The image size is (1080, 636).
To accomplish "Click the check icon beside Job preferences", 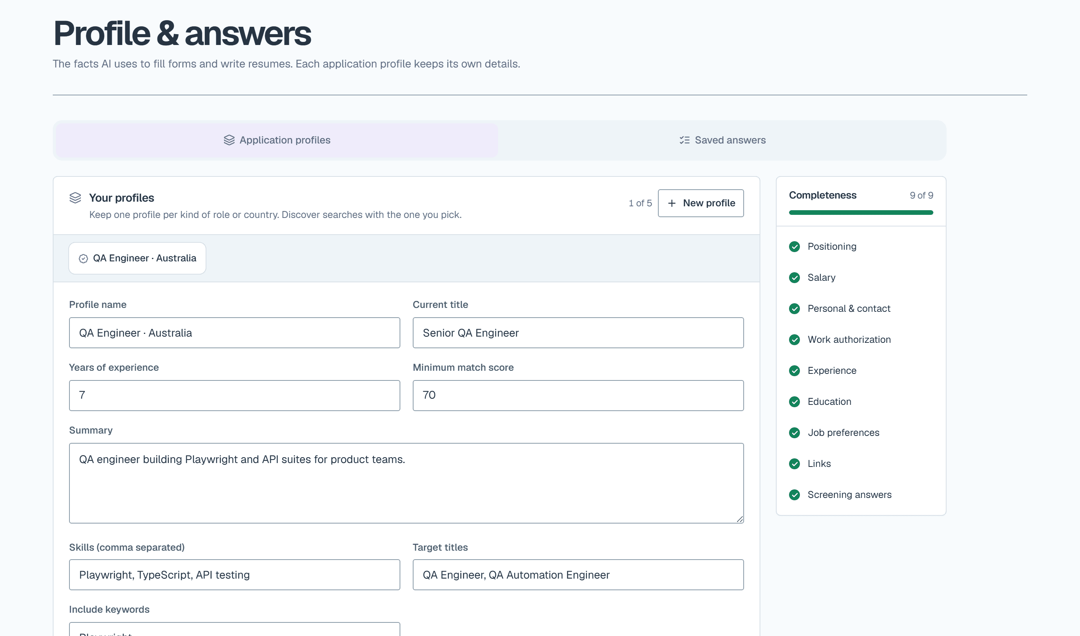I will click(794, 433).
